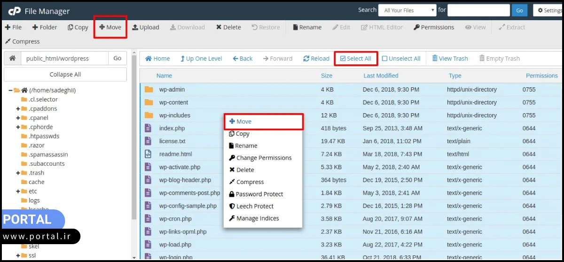The width and height of the screenshot is (564, 262).
Task: Click the index.php file icon
Action: 148,128
